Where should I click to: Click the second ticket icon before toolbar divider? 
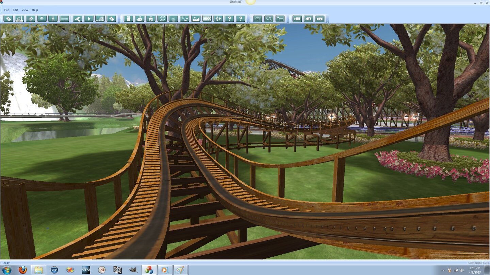click(x=111, y=19)
